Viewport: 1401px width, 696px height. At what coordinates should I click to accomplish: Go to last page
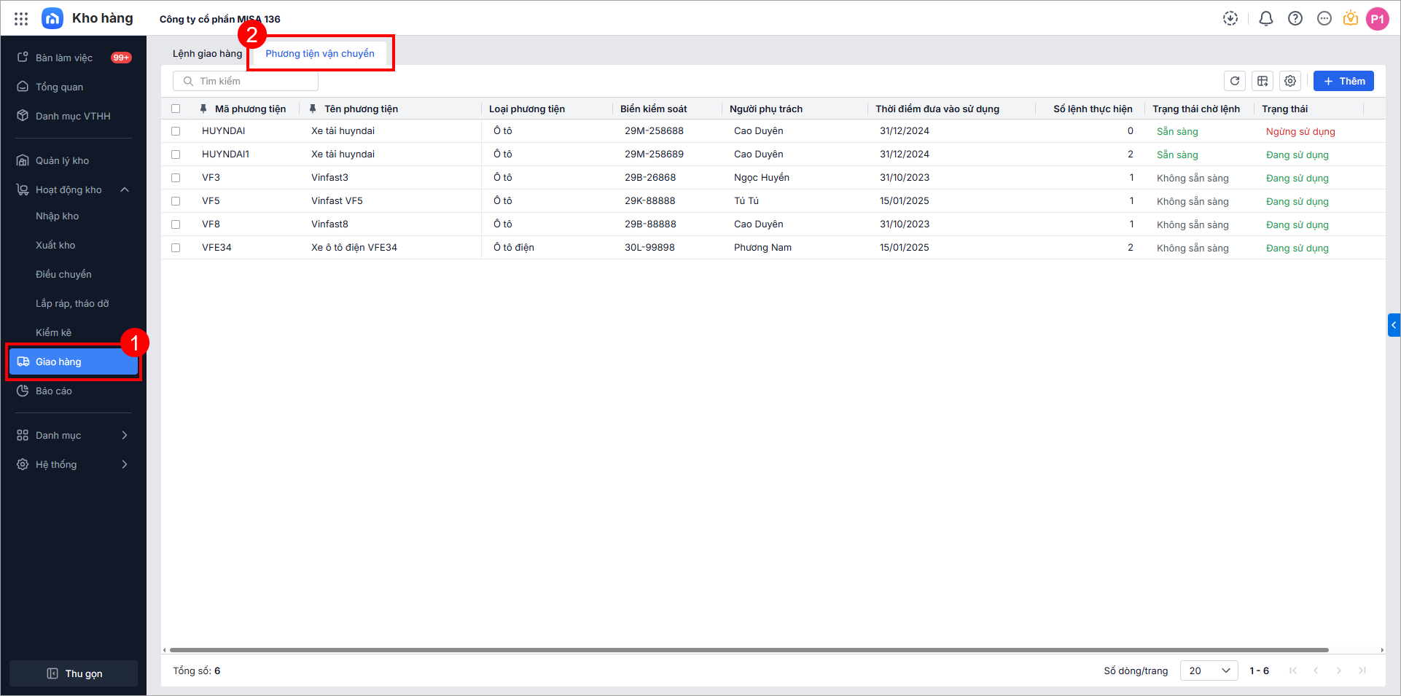pos(1362,670)
